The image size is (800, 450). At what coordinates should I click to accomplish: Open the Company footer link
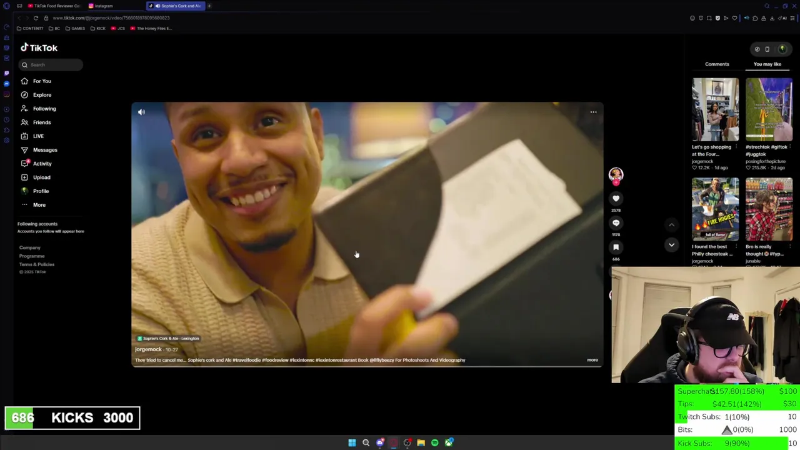[29, 247]
